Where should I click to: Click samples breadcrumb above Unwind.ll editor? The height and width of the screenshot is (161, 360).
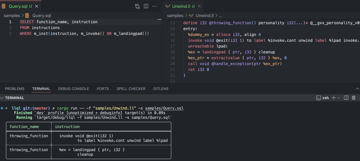click(x=175, y=16)
